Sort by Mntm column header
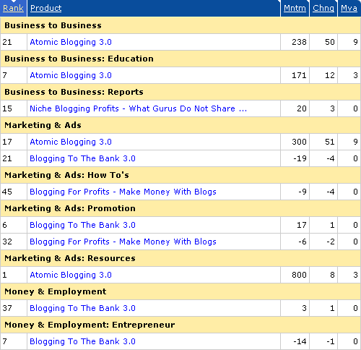 coord(295,8)
